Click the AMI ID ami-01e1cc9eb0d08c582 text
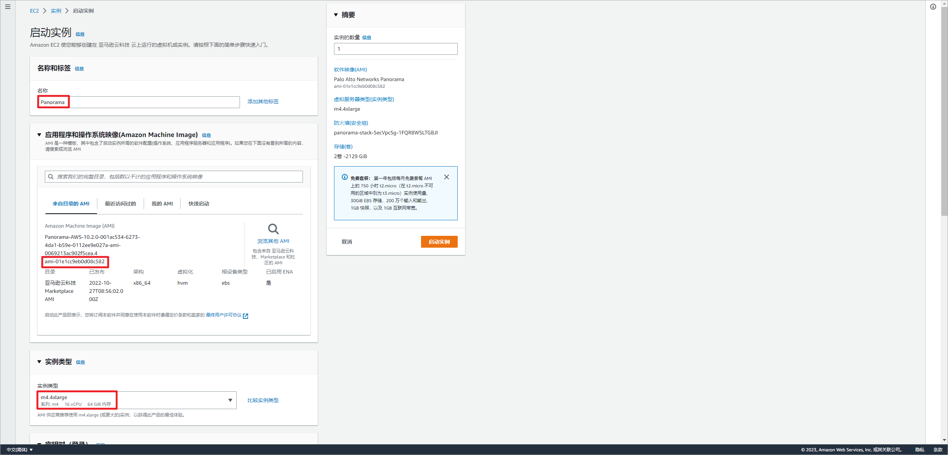 tap(75, 261)
